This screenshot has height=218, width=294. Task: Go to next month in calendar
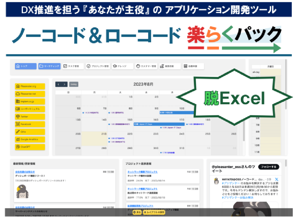tap(65, 84)
